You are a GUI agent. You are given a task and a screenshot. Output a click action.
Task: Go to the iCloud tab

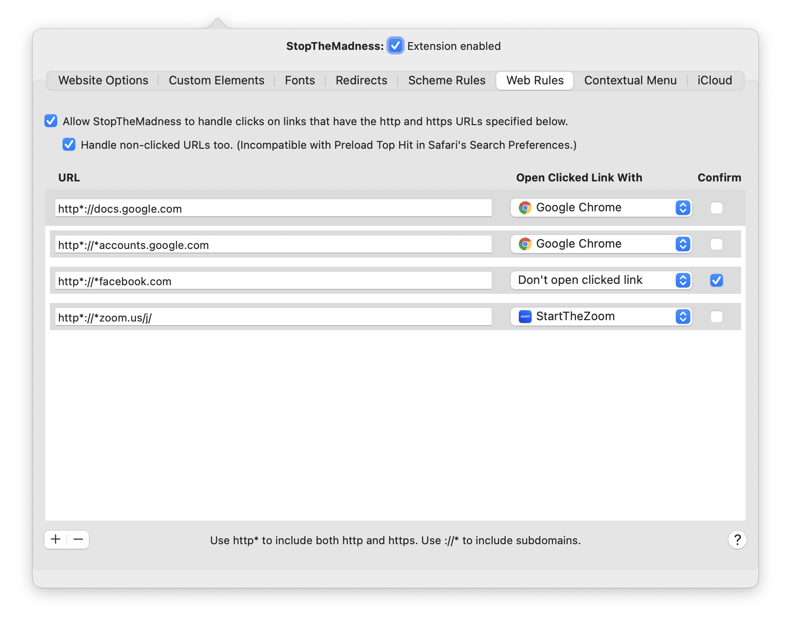tap(714, 80)
